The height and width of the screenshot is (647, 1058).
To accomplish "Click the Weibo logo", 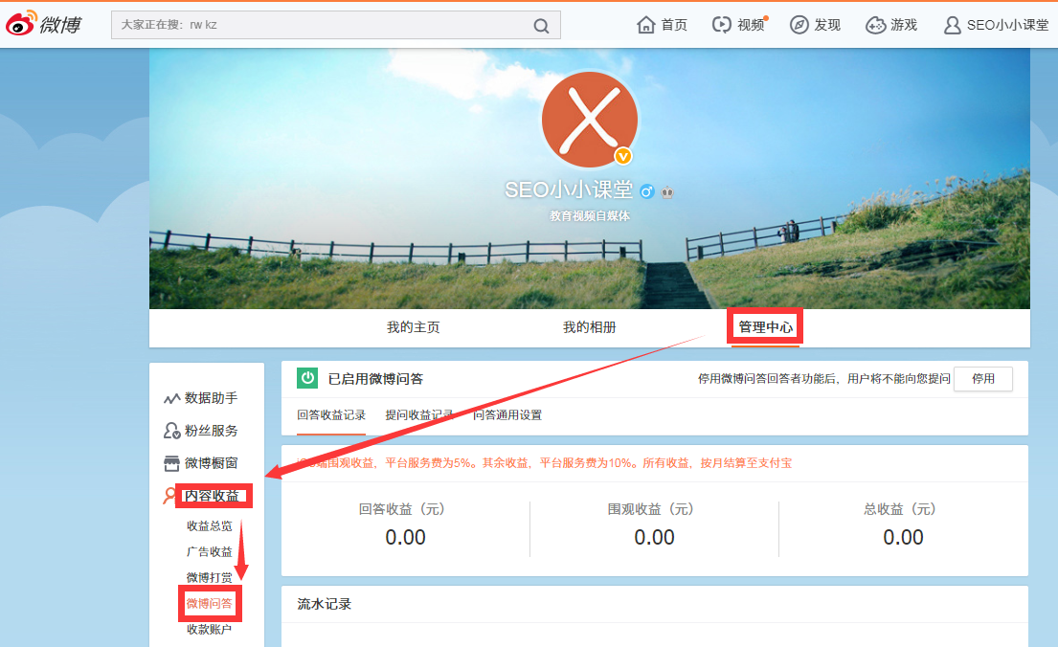I will [x=43, y=24].
